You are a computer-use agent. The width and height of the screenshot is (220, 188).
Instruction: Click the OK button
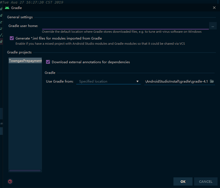tap(183, 181)
